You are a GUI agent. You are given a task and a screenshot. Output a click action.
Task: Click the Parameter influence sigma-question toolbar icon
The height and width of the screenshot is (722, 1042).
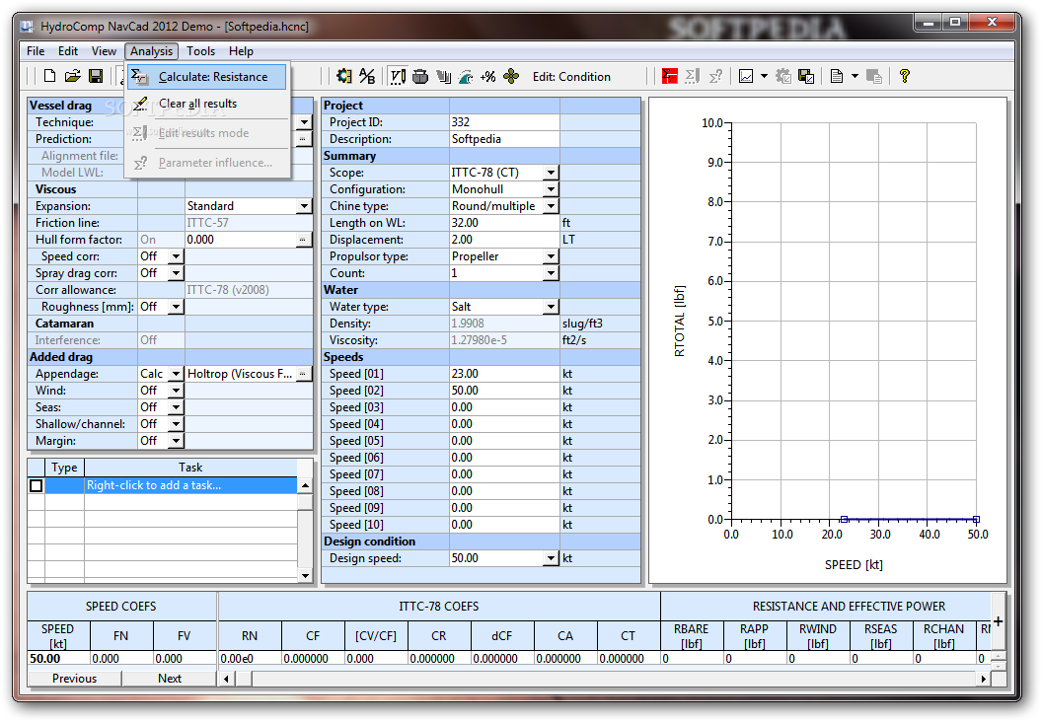[x=715, y=76]
